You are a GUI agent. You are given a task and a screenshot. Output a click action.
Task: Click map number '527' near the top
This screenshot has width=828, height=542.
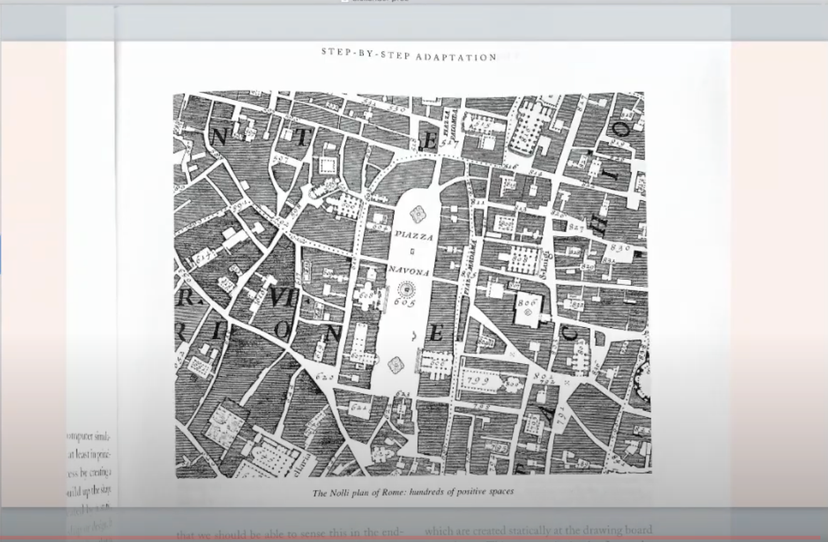coord(448,143)
